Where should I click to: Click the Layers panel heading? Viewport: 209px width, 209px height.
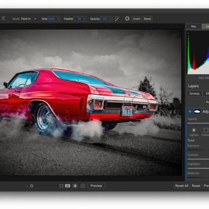click(193, 86)
